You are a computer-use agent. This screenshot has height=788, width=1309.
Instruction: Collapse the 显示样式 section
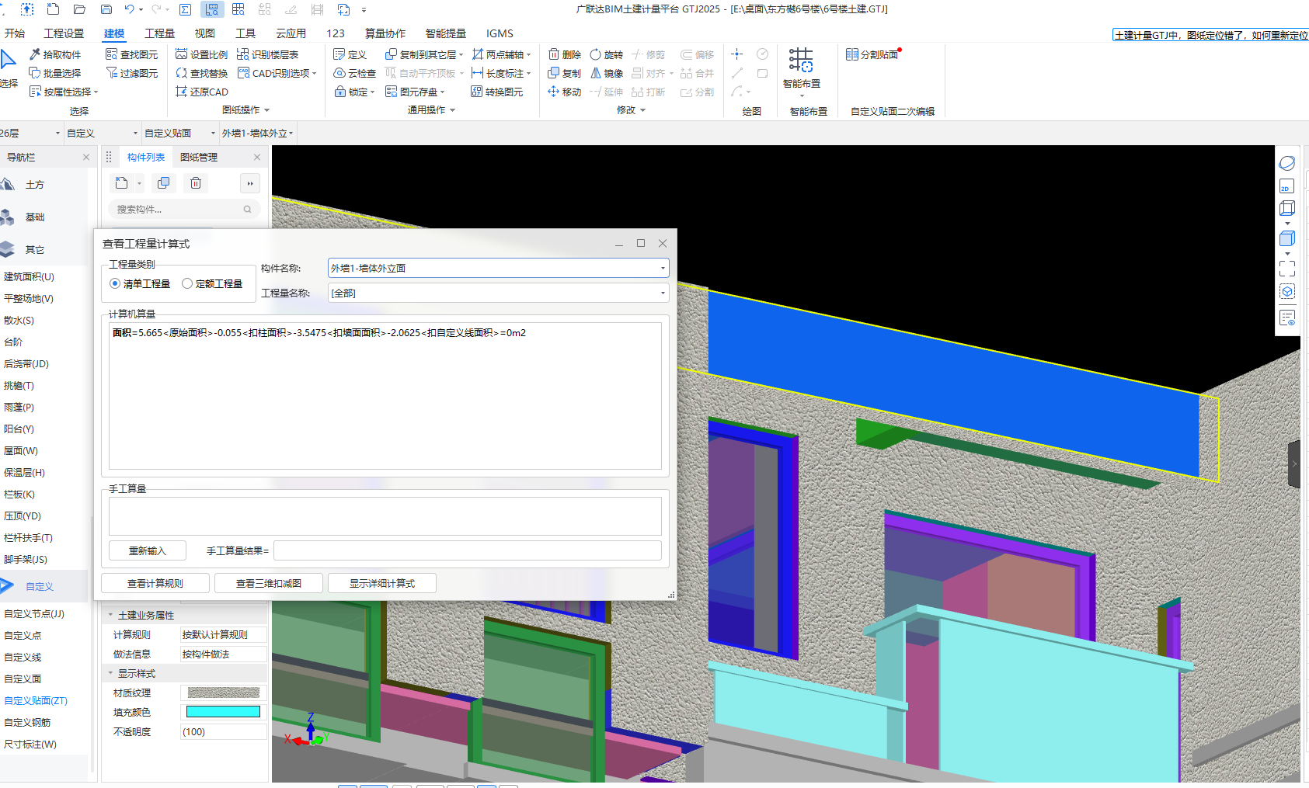(110, 673)
